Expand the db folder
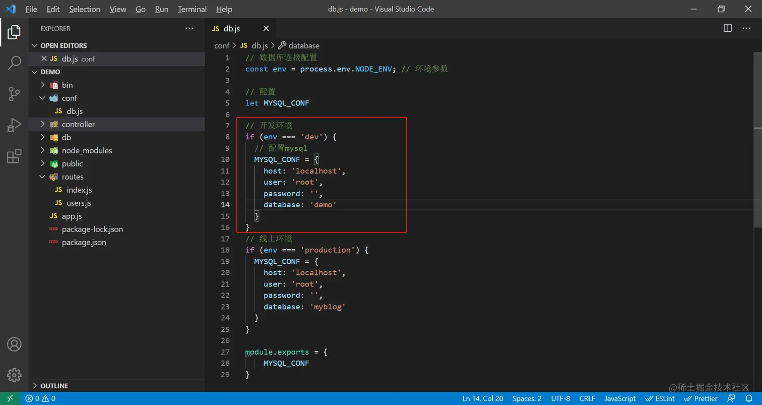The width and height of the screenshot is (762, 405). click(117, 137)
